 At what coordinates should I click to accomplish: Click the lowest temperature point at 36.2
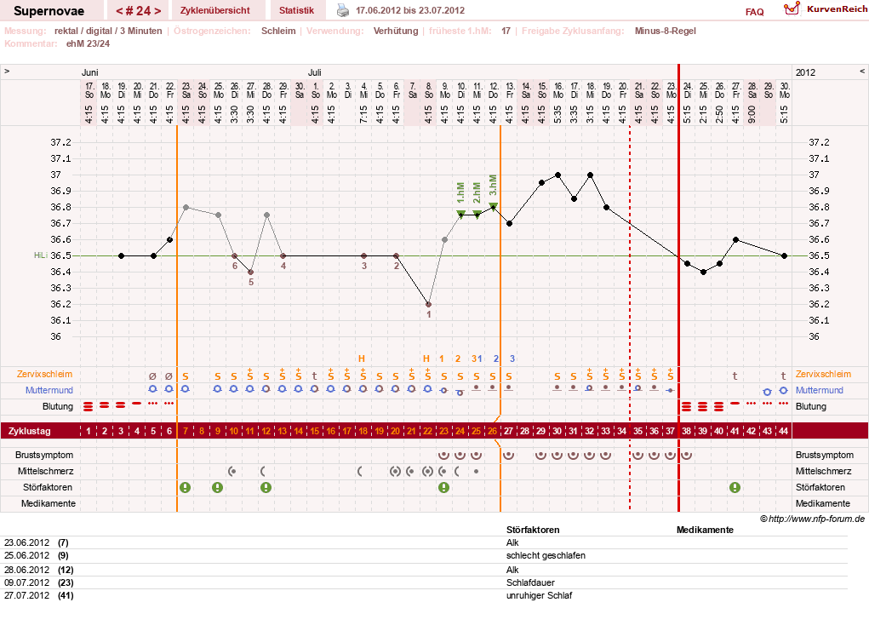[x=428, y=304]
